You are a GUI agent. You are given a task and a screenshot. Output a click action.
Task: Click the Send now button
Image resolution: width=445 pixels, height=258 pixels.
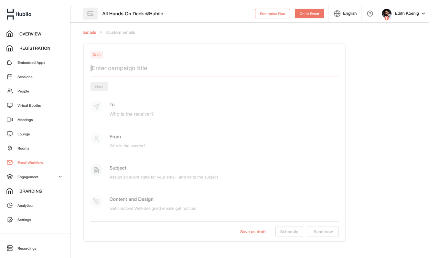323,232
